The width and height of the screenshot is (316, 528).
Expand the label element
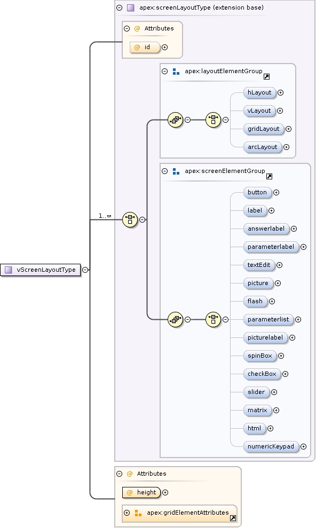click(x=272, y=211)
